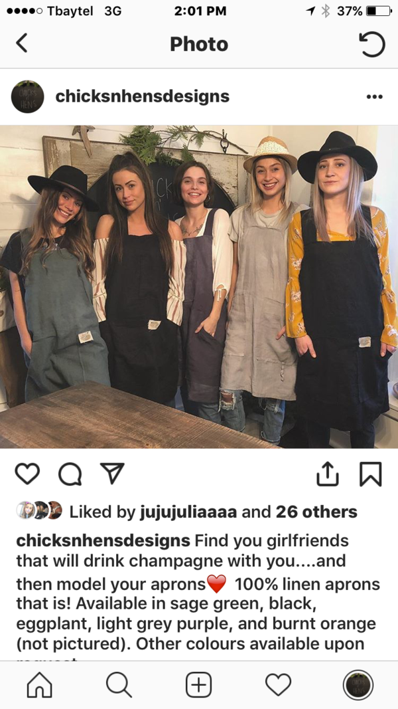This screenshot has width=398, height=709.
Task: Open chicksnhensdesigns username above the photo
Action: point(142,96)
